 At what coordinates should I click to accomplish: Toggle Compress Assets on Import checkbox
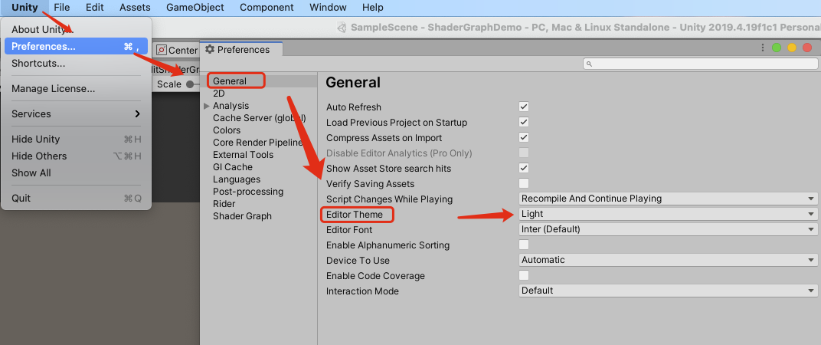tap(524, 137)
